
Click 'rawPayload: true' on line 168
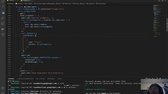tap(32, 60)
